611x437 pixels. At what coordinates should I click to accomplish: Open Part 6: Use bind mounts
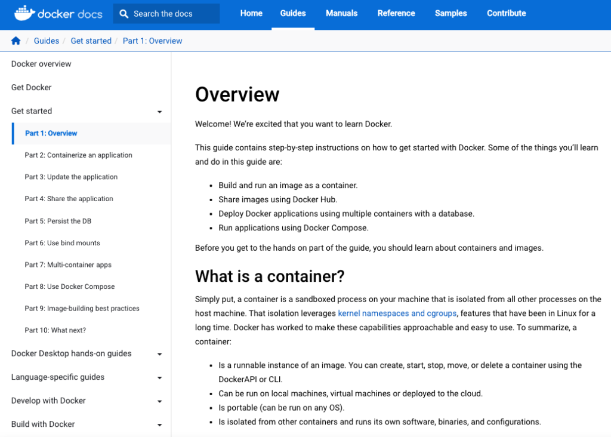[62, 243]
